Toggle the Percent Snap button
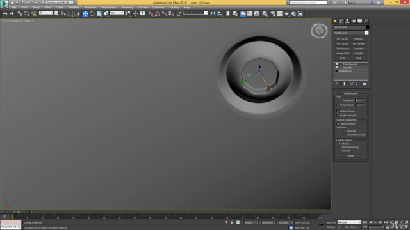This screenshot has height=230, width=410. (164, 13)
